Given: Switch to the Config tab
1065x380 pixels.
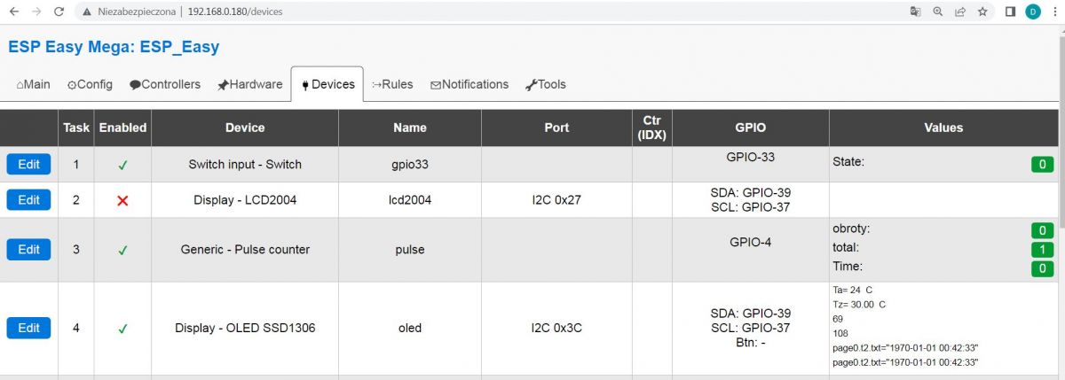Looking at the screenshot, I should [x=90, y=85].
